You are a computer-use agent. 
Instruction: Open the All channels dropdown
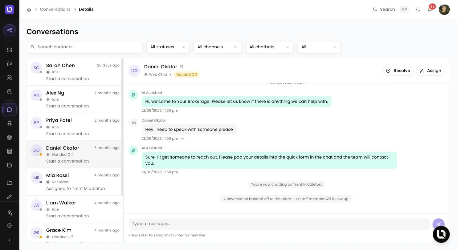tap(218, 47)
